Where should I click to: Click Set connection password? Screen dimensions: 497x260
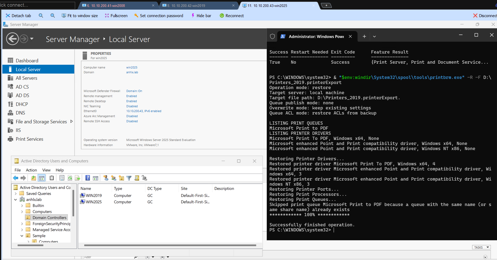(159, 16)
